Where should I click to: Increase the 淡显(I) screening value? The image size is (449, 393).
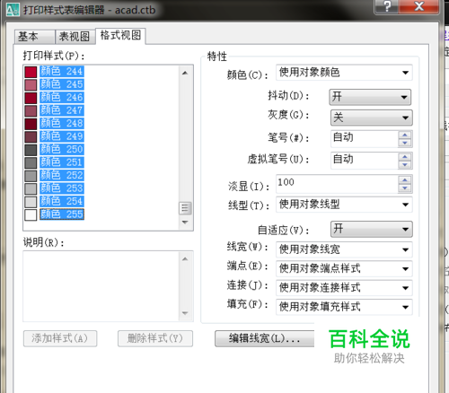click(x=405, y=180)
